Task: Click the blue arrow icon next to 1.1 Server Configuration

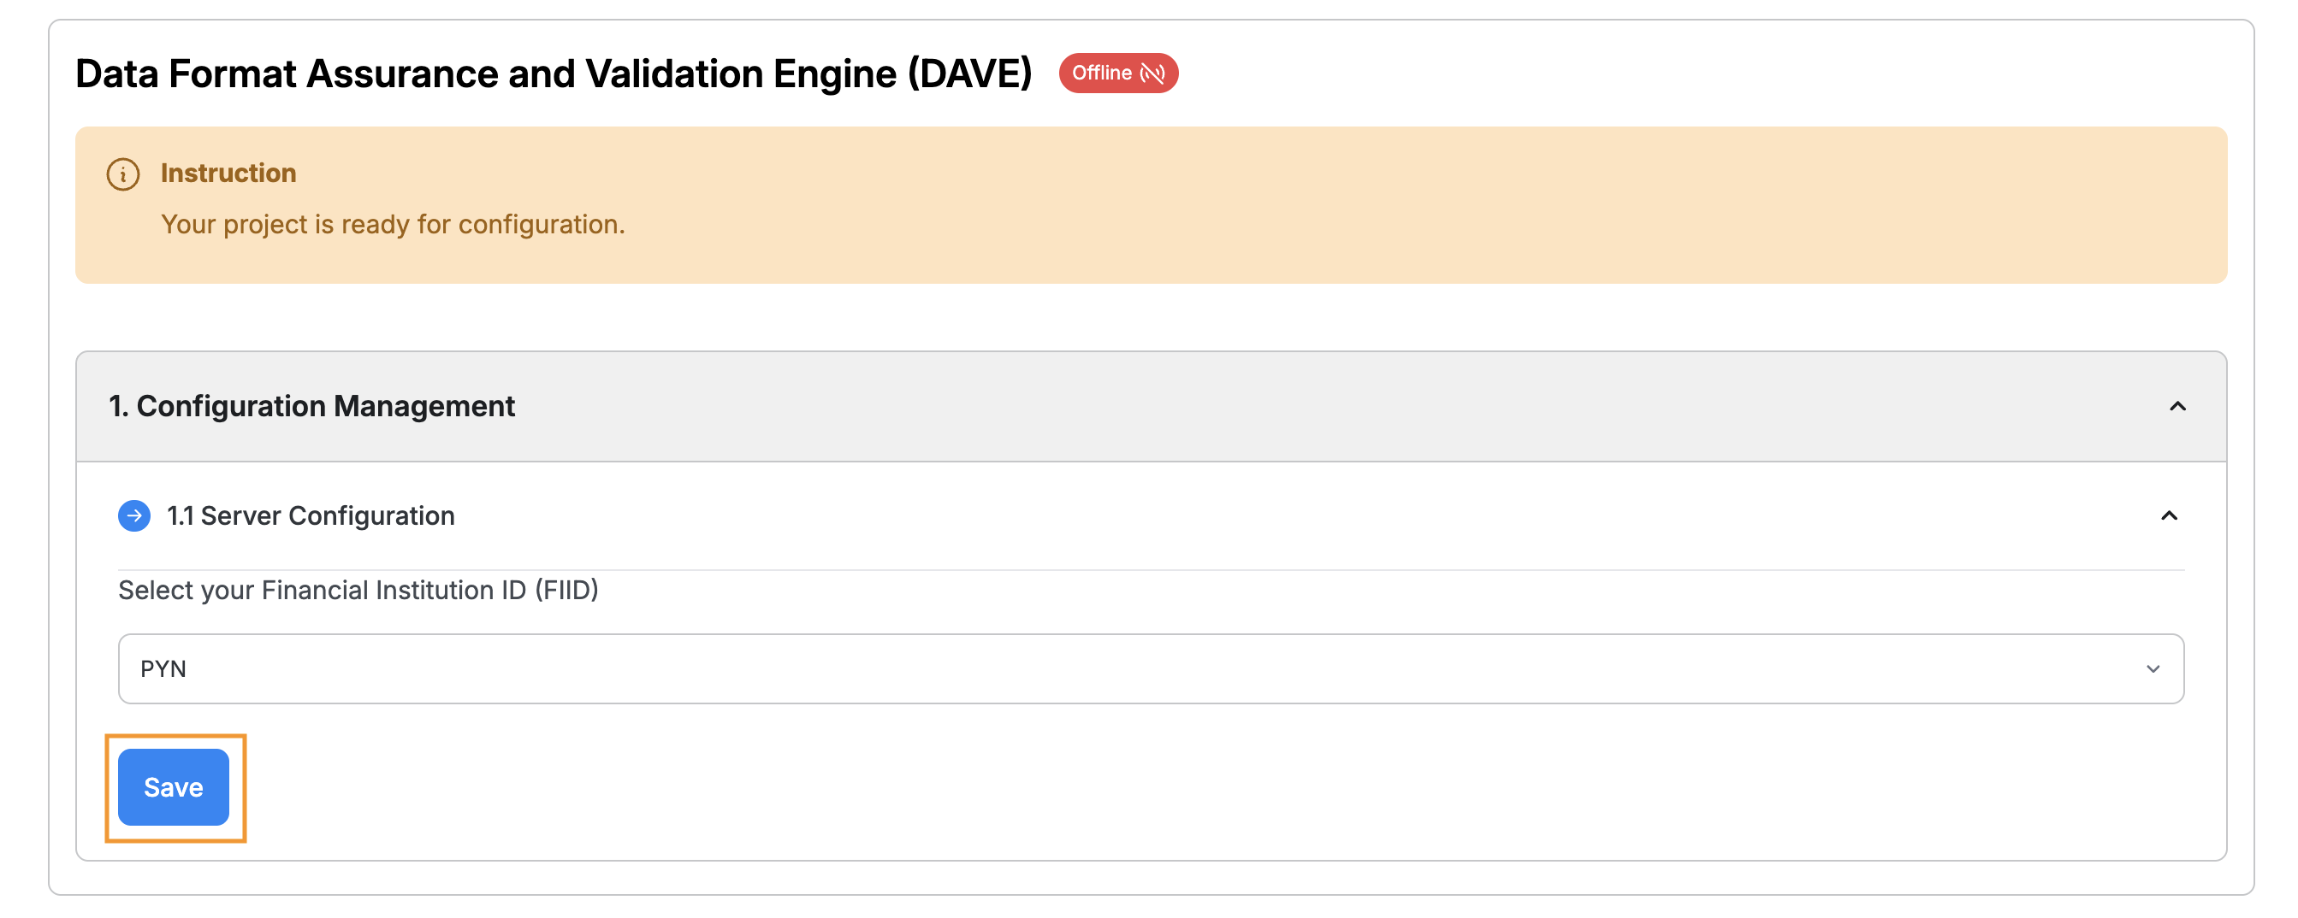Action: [133, 515]
